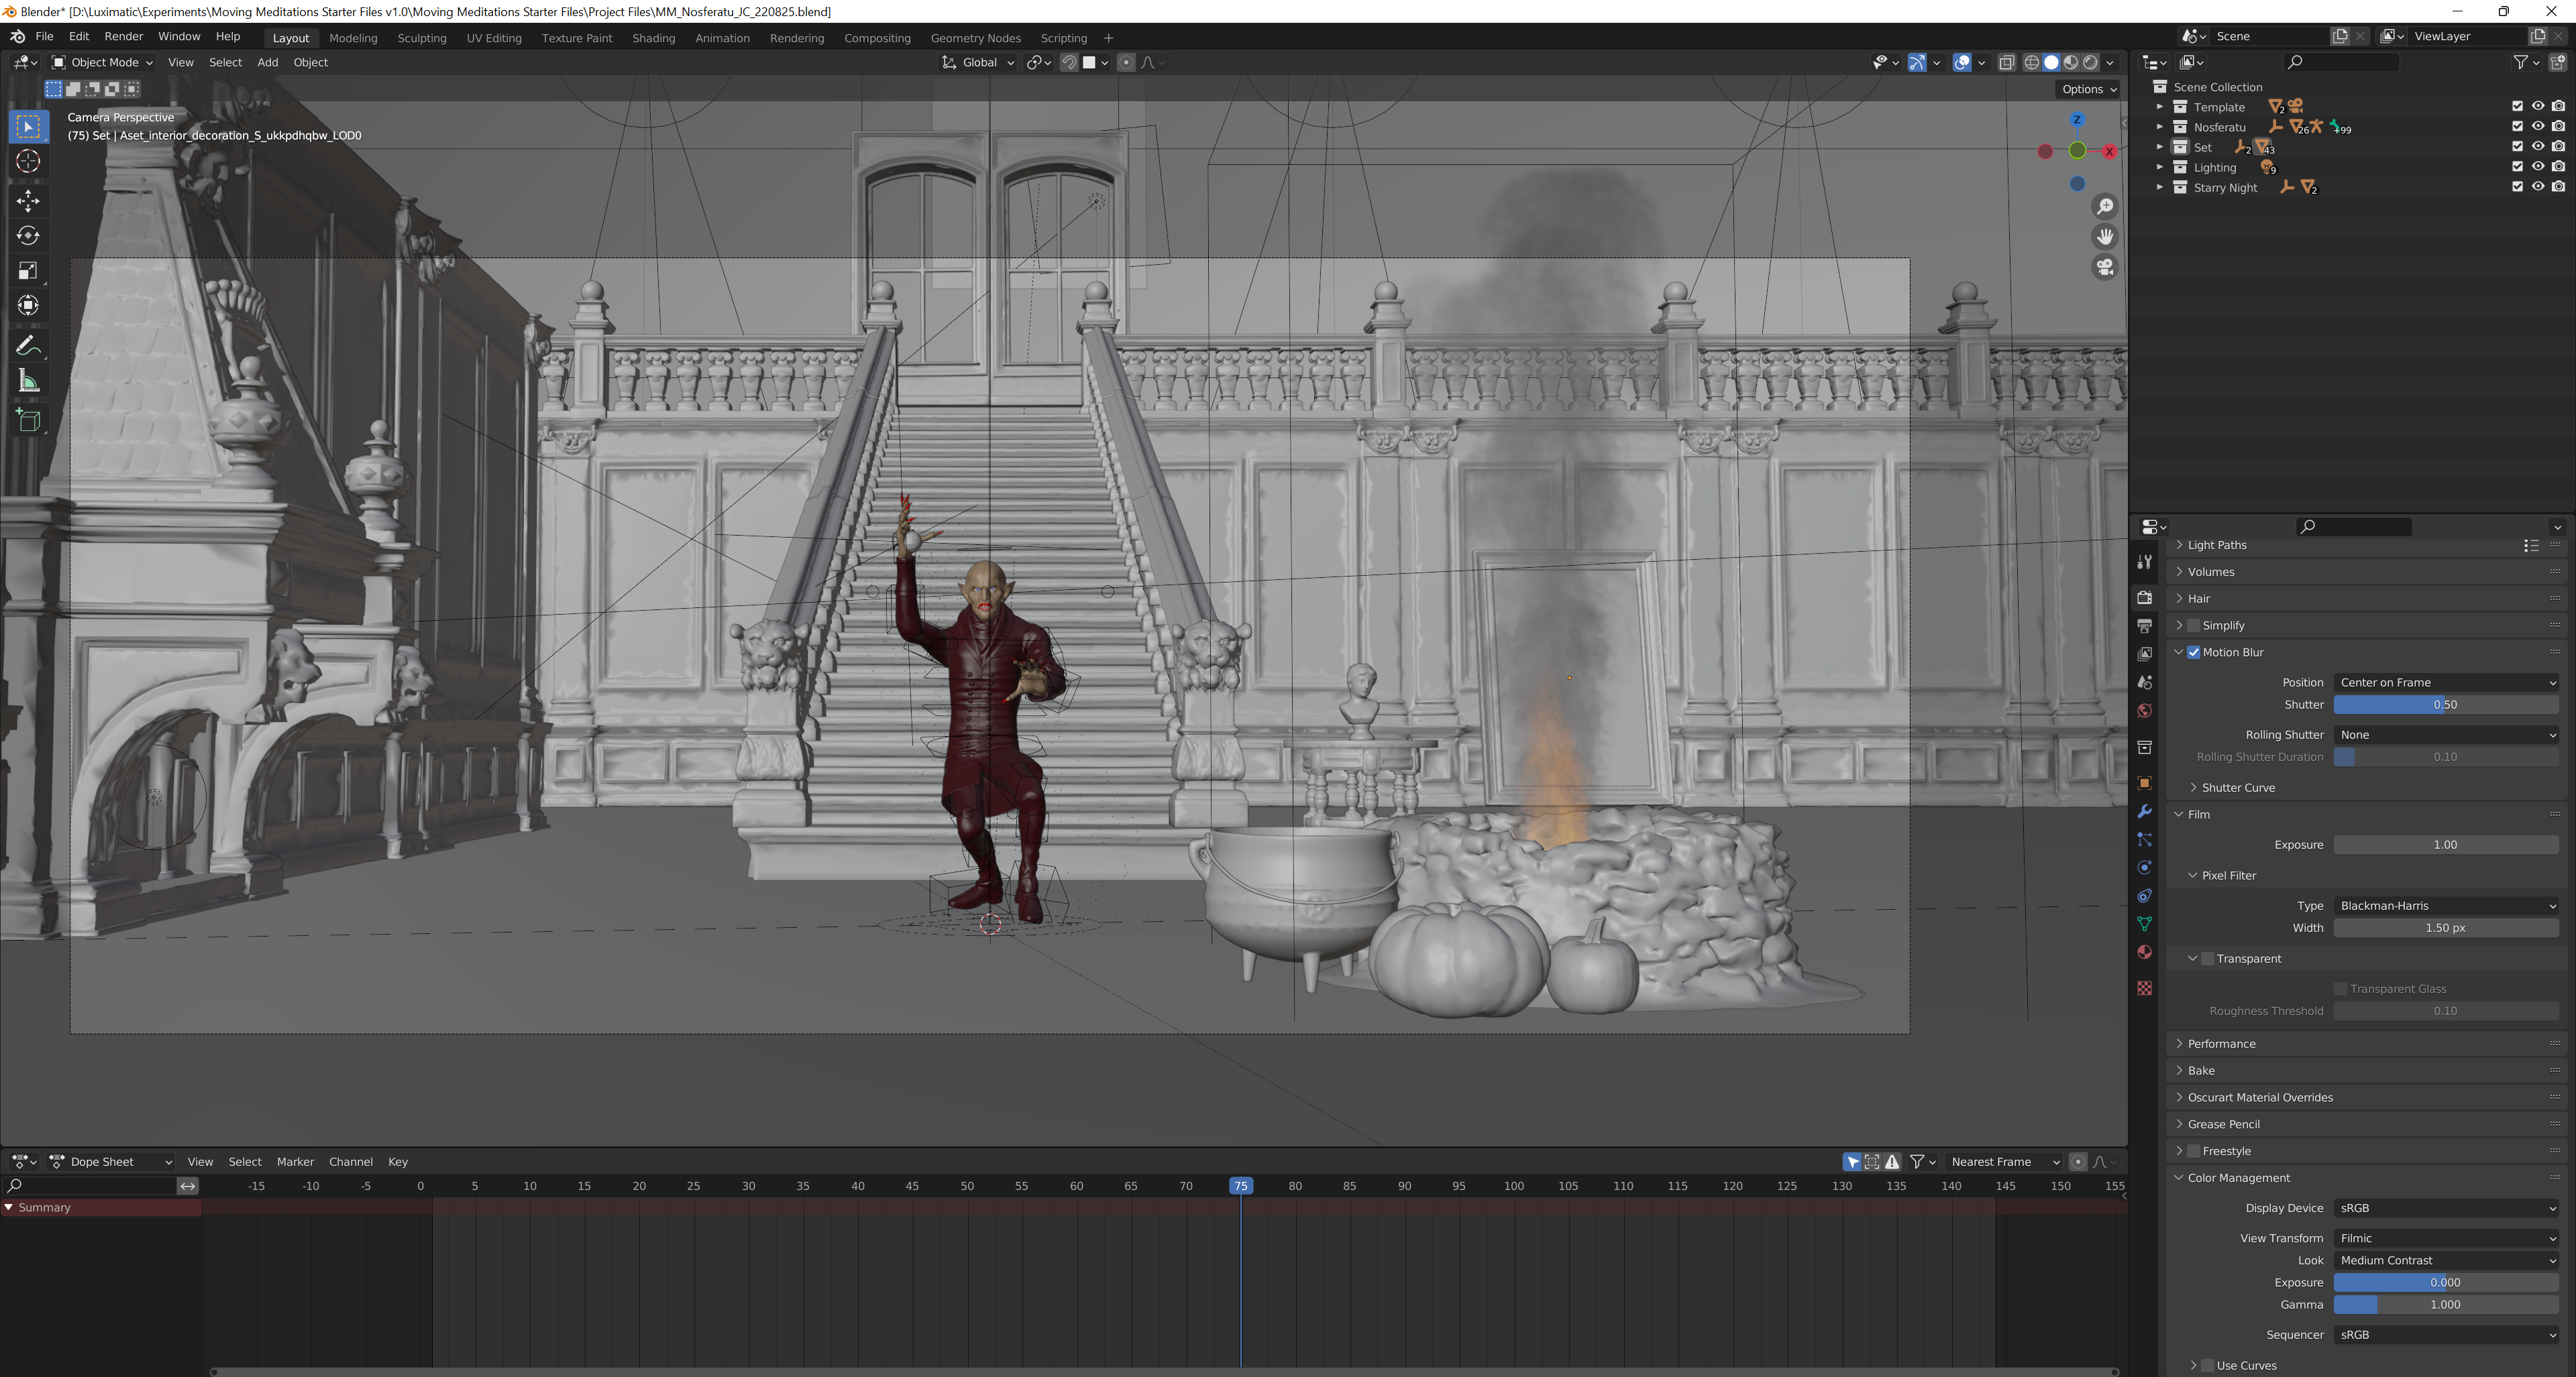
Task: Select the Rotate tool
Action: (28, 236)
